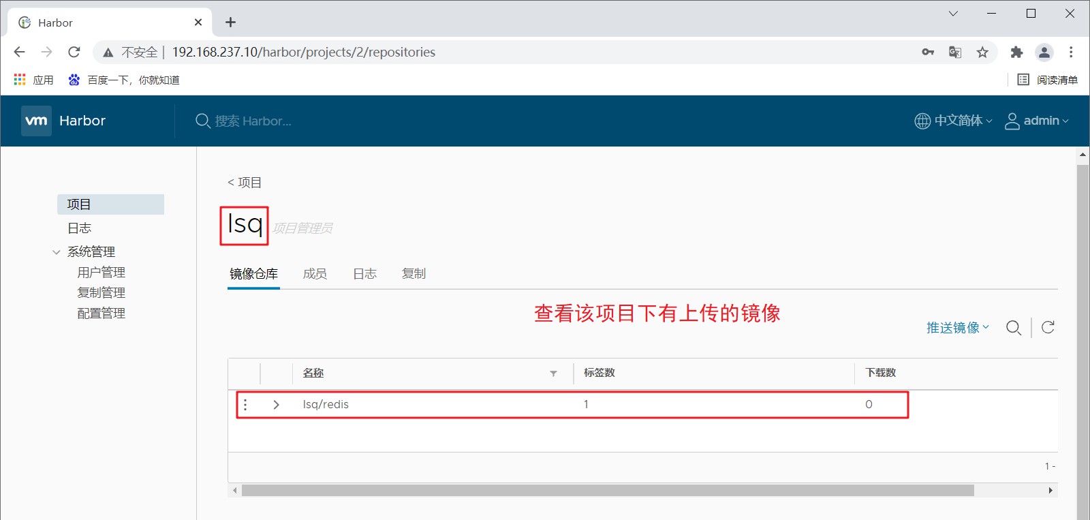
Task: Click the translate page icon
Action: [955, 52]
